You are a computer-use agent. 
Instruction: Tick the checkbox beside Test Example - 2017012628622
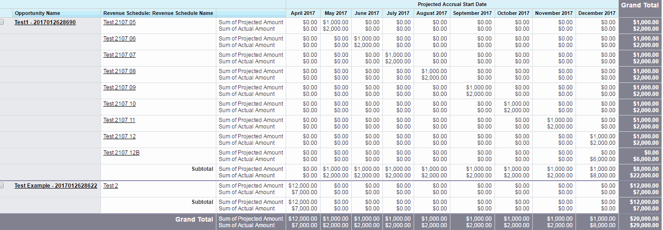coord(2,186)
